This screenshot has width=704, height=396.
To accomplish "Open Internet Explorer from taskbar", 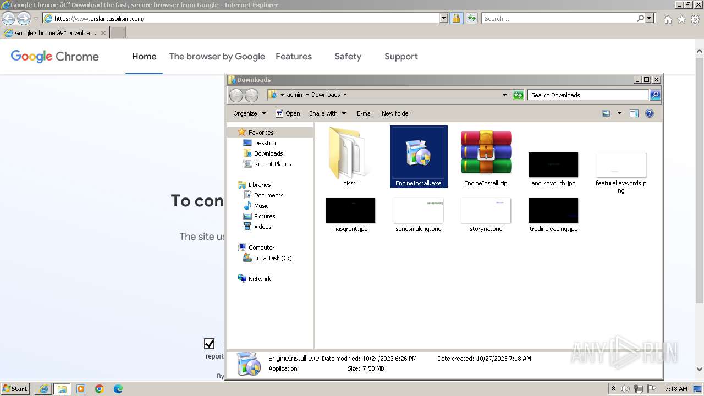I will pyautogui.click(x=43, y=389).
